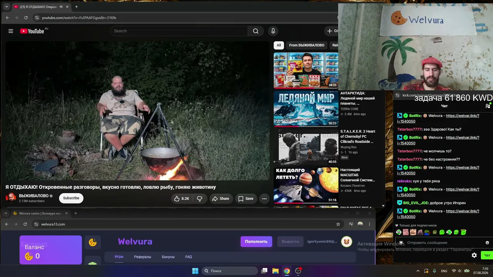Go back in the YouTube browser window
This screenshot has width=493, height=277.
point(7,18)
